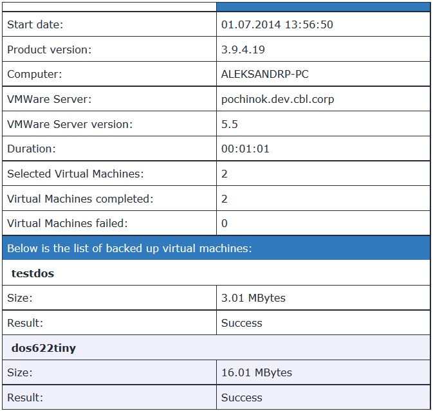Select the 'VMWare Server:' label
The height and width of the screenshot is (411, 433).
click(x=49, y=99)
